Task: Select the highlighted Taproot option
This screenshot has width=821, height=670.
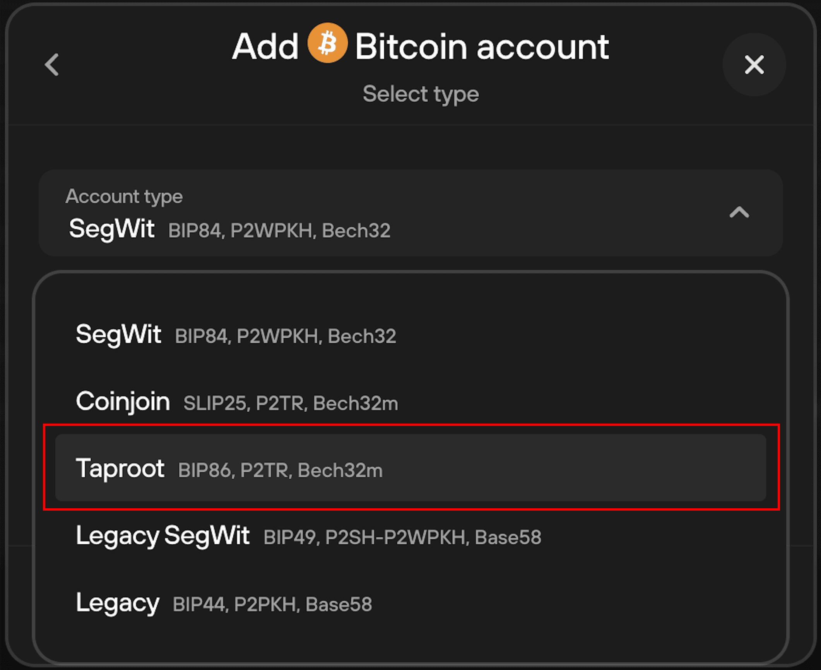Action: [410, 468]
